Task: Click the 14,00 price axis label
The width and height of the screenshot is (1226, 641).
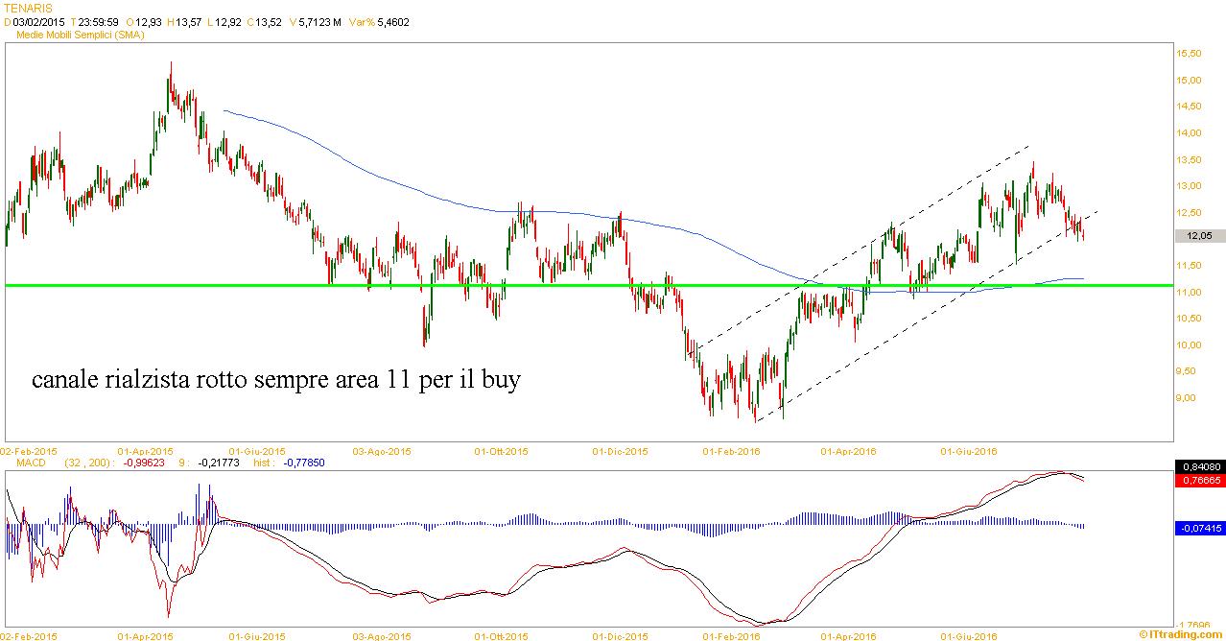Action: [1189, 133]
